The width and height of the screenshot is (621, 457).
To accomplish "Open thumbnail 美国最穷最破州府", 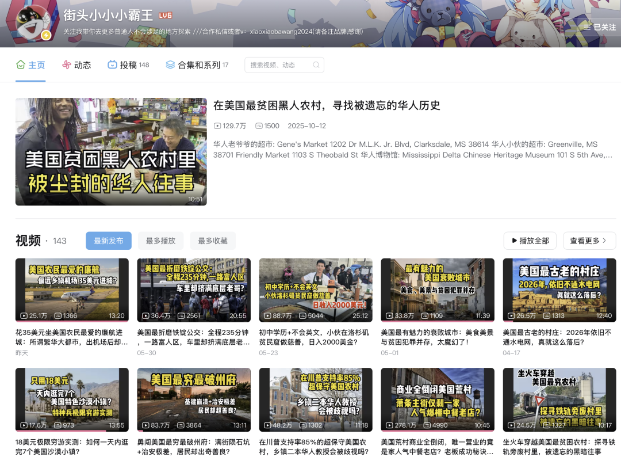I will (x=194, y=399).
